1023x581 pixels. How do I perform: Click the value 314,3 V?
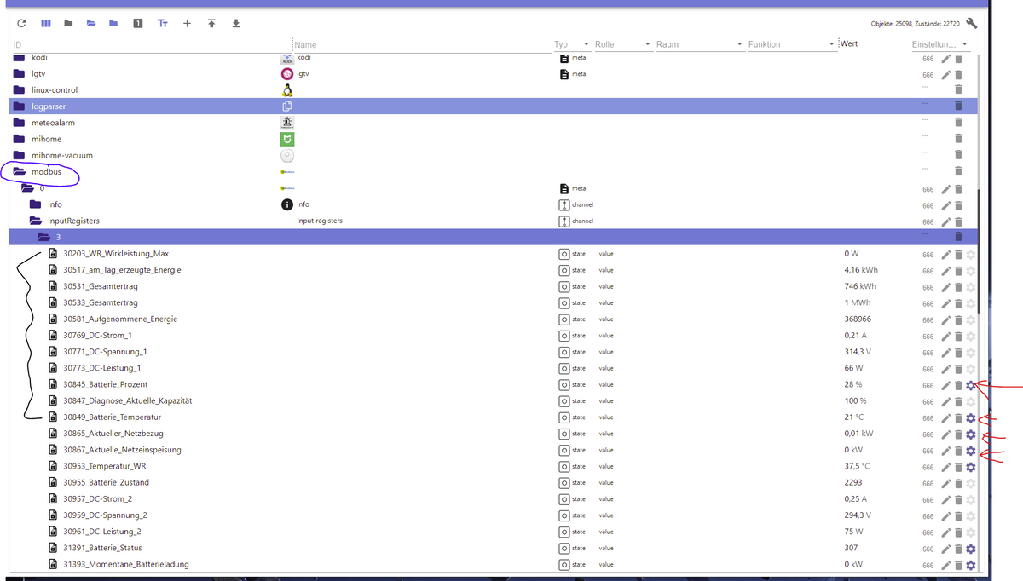coord(858,352)
